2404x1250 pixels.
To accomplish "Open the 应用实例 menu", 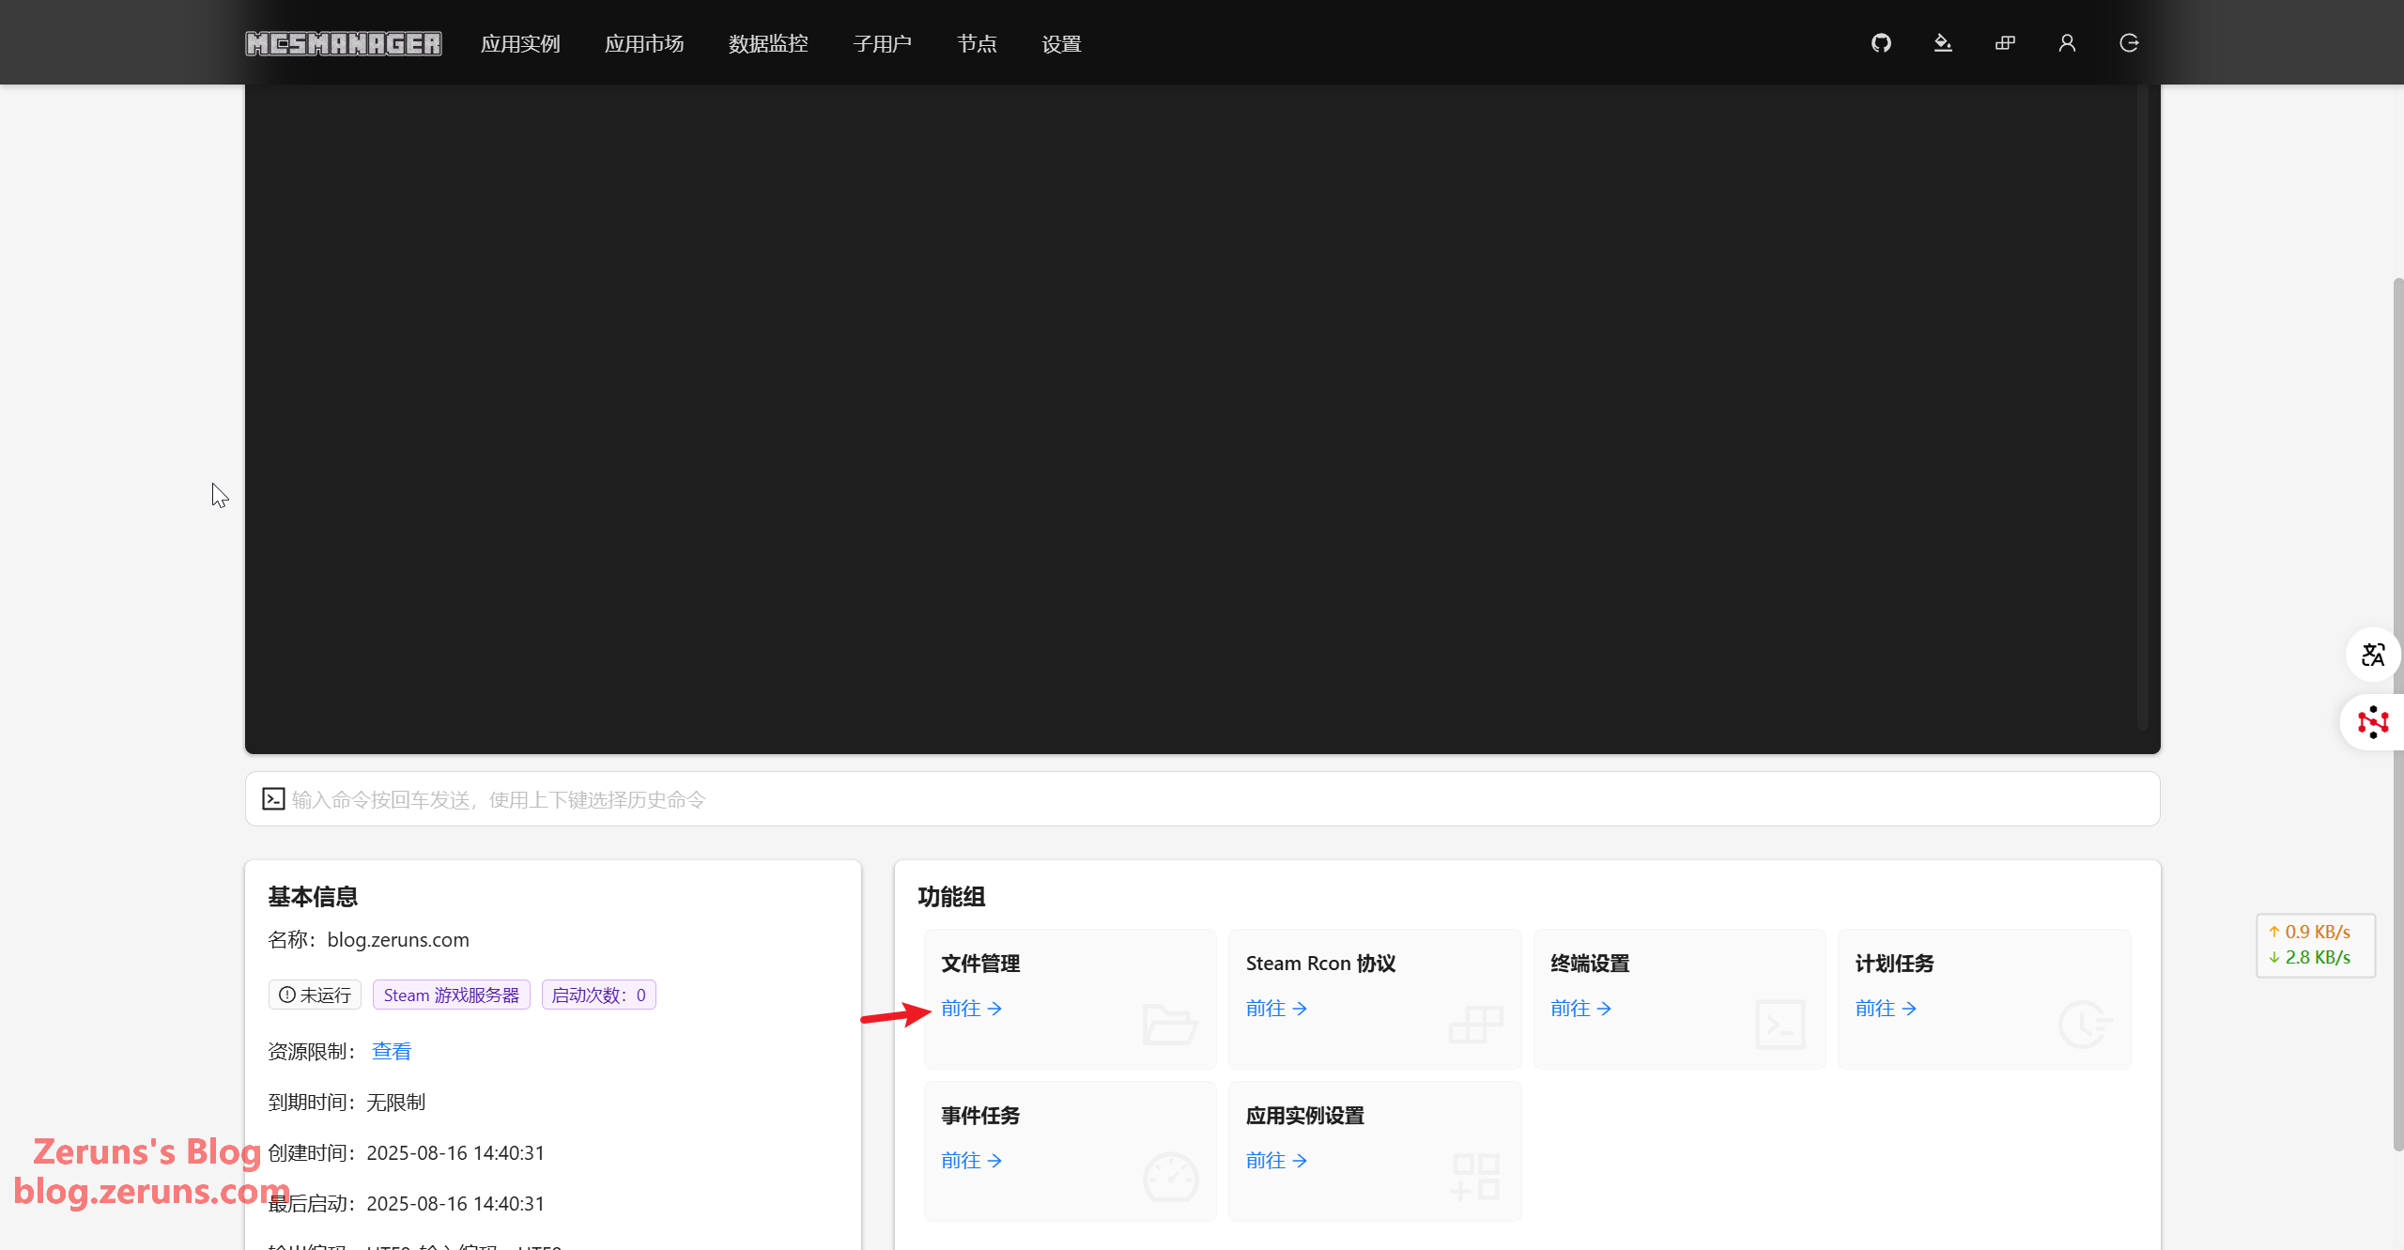I will [x=520, y=44].
